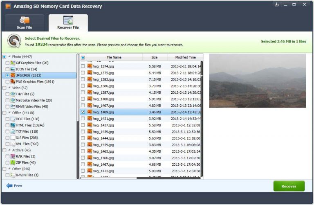The height and width of the screenshot is (205, 314).
Task: Collapse the Video category arrow
Action: (9, 88)
